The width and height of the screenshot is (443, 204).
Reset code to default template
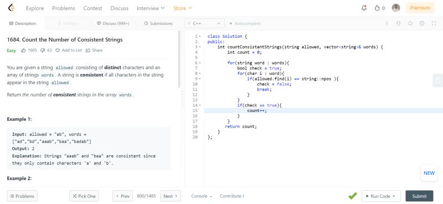[410, 23]
